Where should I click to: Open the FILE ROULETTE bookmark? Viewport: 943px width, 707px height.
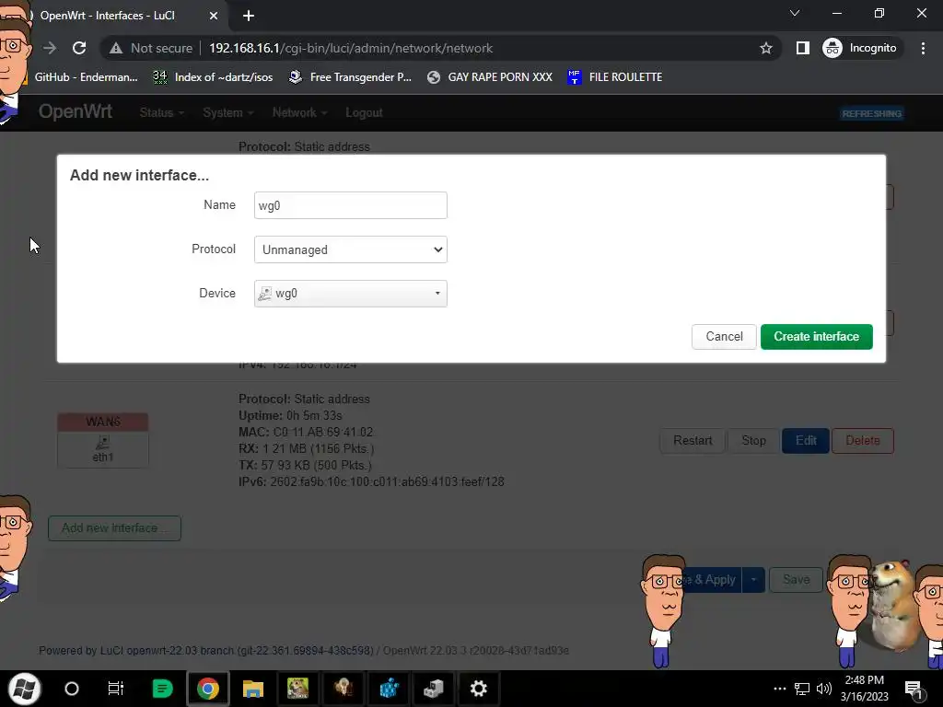pyautogui.click(x=615, y=77)
